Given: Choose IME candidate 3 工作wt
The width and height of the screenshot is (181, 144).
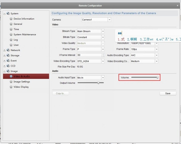Looking at the screenshot, I should [x=147, y=39].
